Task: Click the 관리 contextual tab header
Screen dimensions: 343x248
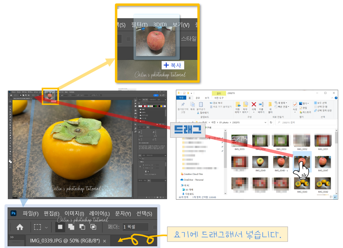Action: (219, 93)
